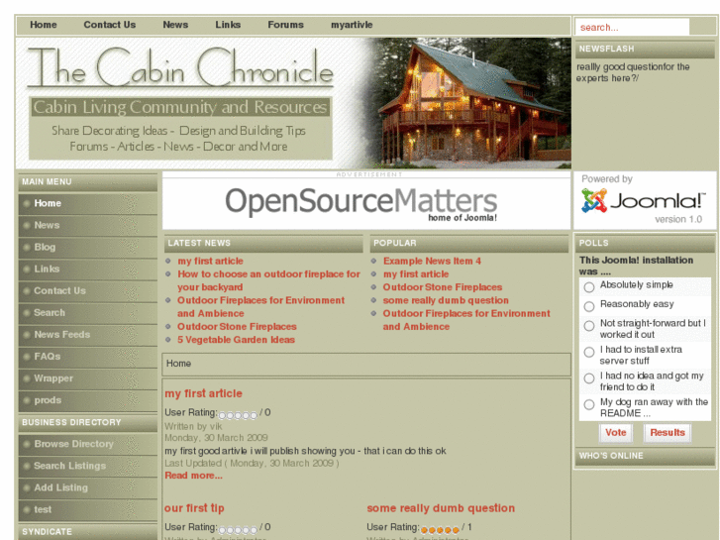Open FAQs from the Main Menu
The height and width of the screenshot is (540, 720).
point(88,356)
